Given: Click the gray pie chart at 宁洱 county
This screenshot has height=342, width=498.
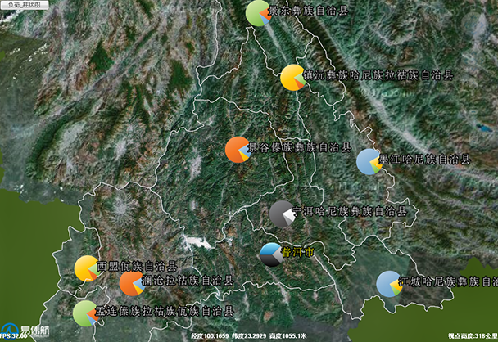Looking at the screenshot, I should 282,214.
